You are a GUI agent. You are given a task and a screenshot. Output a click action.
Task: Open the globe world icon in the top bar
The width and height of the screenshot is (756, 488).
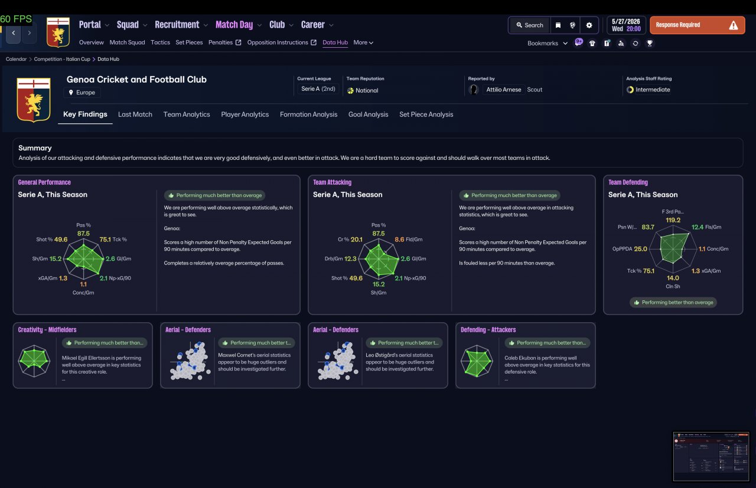(572, 25)
